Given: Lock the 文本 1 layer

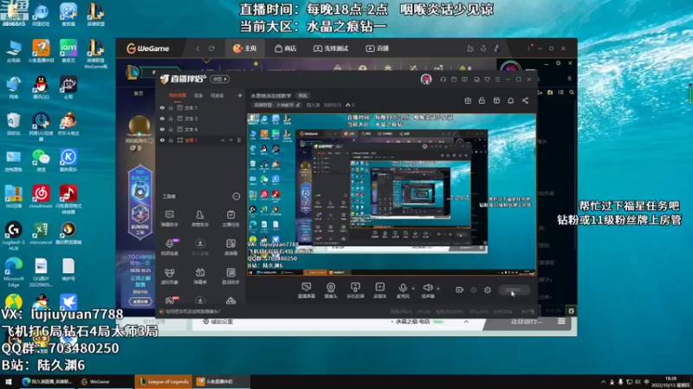Looking at the screenshot, I should [x=171, y=107].
